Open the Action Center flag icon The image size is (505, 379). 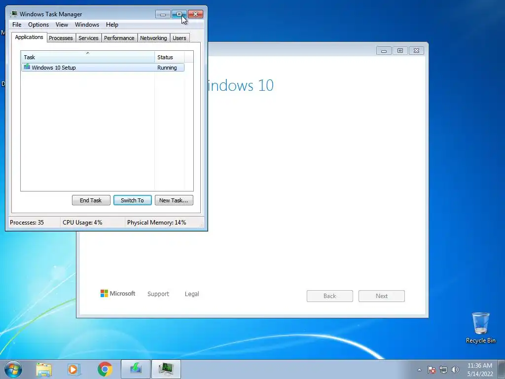432,370
